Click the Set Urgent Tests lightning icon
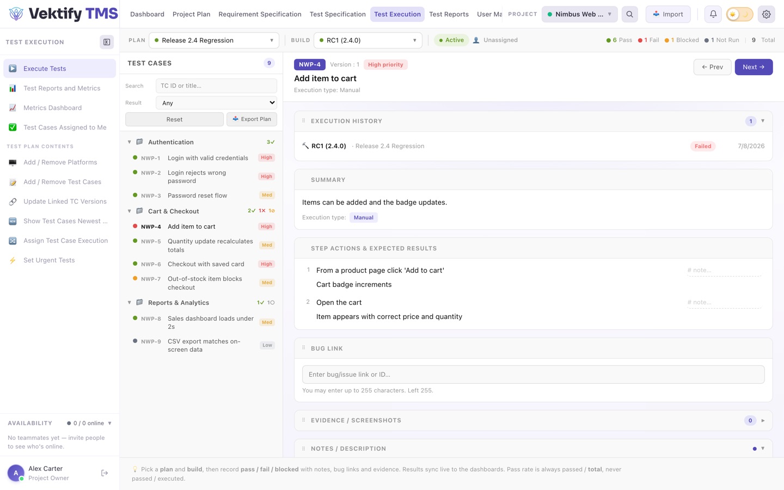 pos(13,260)
